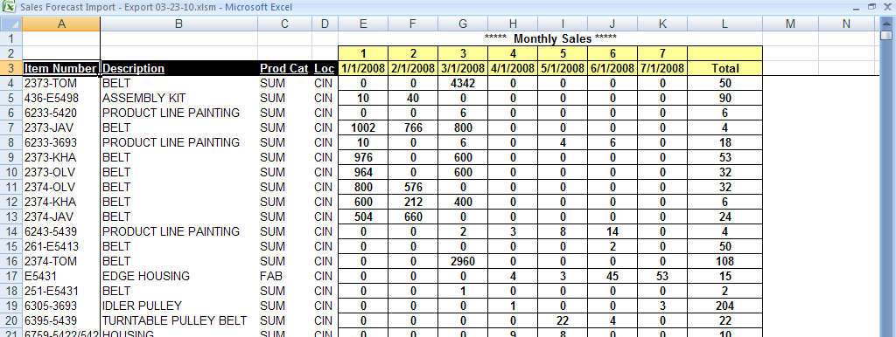The height and width of the screenshot is (337, 896).
Task: Click the value '964' in row 10
Action: tap(363, 172)
